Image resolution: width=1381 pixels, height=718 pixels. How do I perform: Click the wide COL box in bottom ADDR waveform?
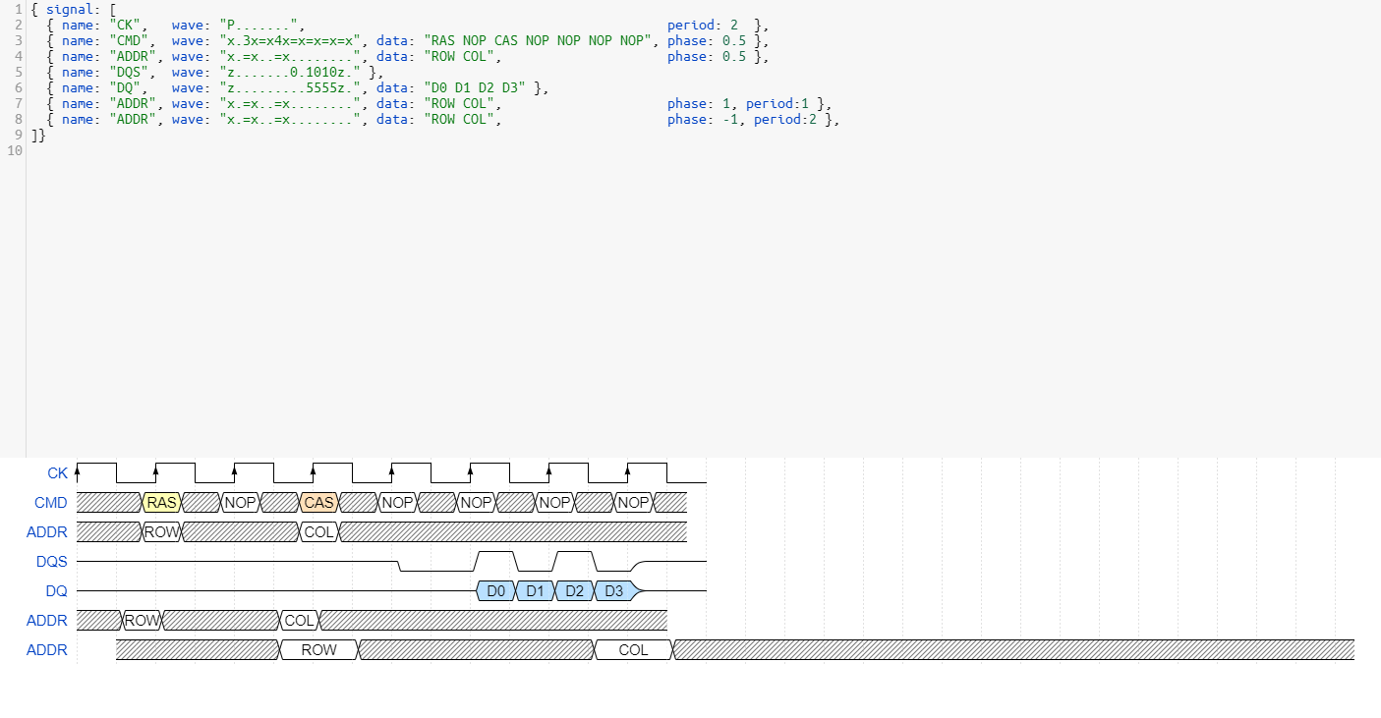pos(633,650)
